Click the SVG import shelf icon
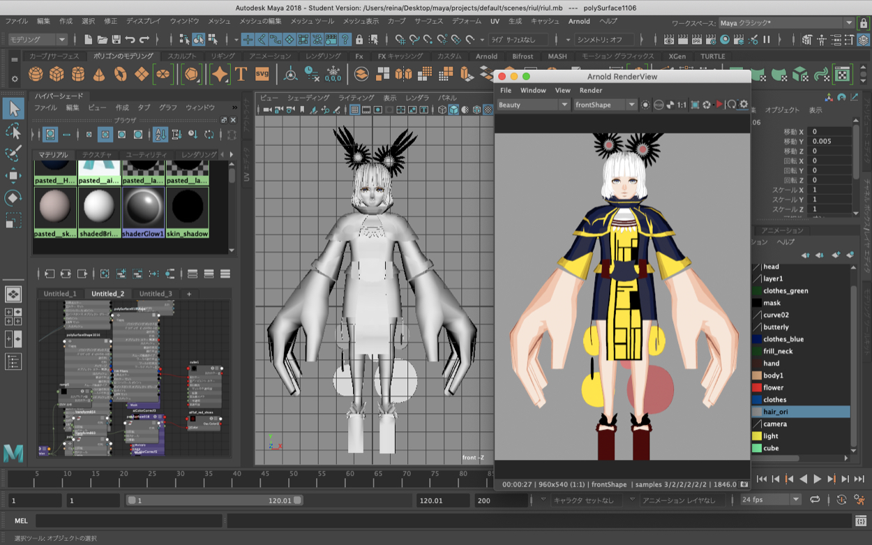 (262, 74)
